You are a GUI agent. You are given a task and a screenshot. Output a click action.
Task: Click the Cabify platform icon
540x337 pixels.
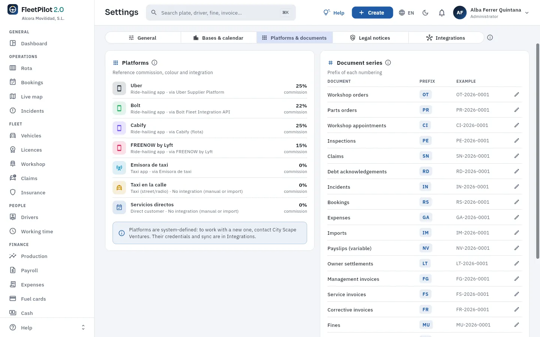point(119,128)
